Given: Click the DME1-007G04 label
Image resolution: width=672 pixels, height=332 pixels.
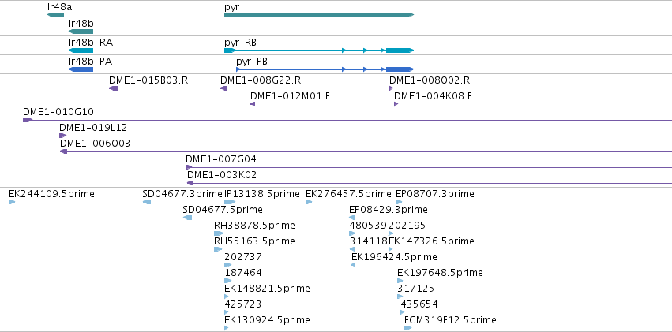Looking at the screenshot, I should (x=221, y=159).
